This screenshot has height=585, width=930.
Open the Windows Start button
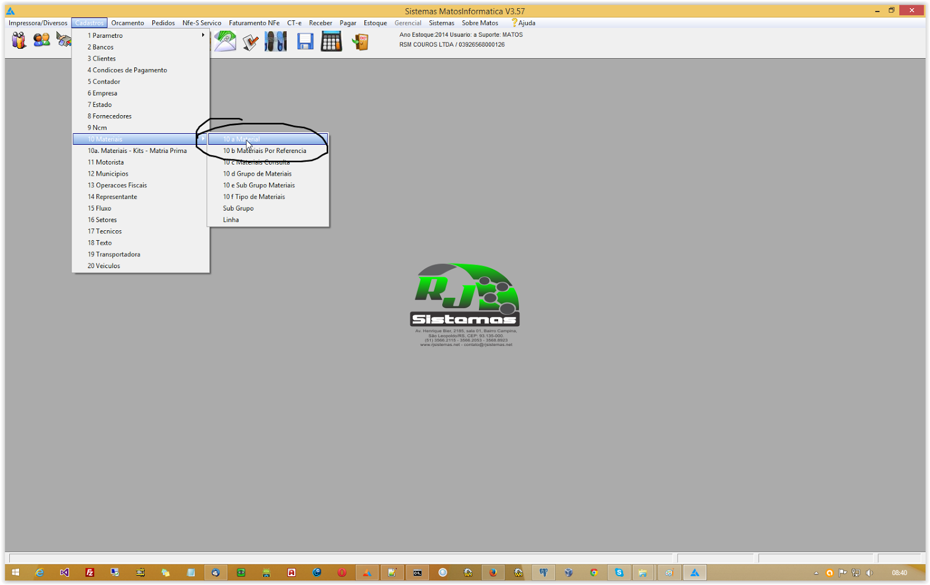(16, 573)
